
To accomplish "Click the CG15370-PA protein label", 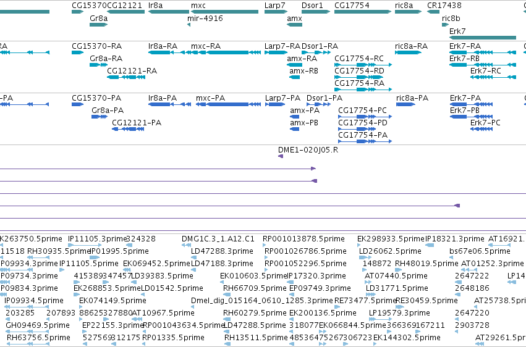I will [96, 98].
